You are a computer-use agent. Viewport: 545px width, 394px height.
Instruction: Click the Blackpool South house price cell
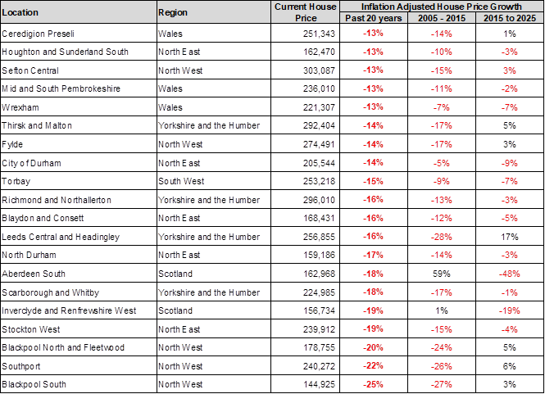(x=311, y=384)
